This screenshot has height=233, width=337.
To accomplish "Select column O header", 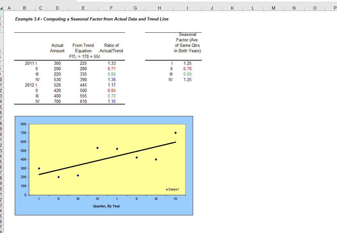I will tap(315, 8).
